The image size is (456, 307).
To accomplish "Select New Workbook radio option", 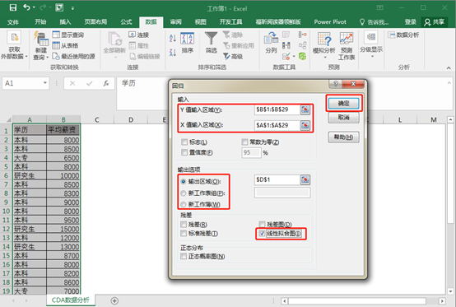I will click(184, 204).
